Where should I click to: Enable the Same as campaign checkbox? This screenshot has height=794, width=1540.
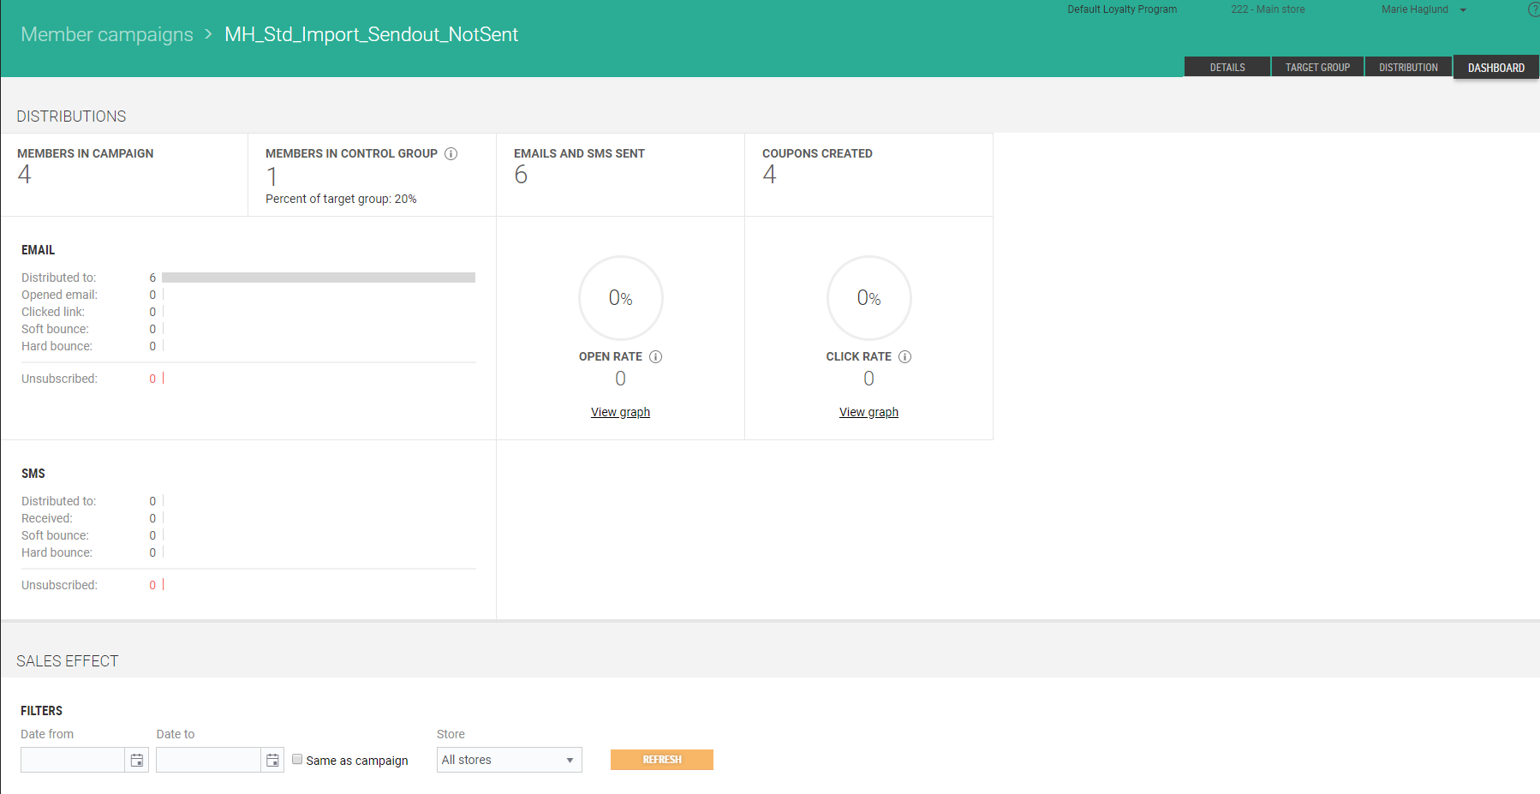click(297, 759)
